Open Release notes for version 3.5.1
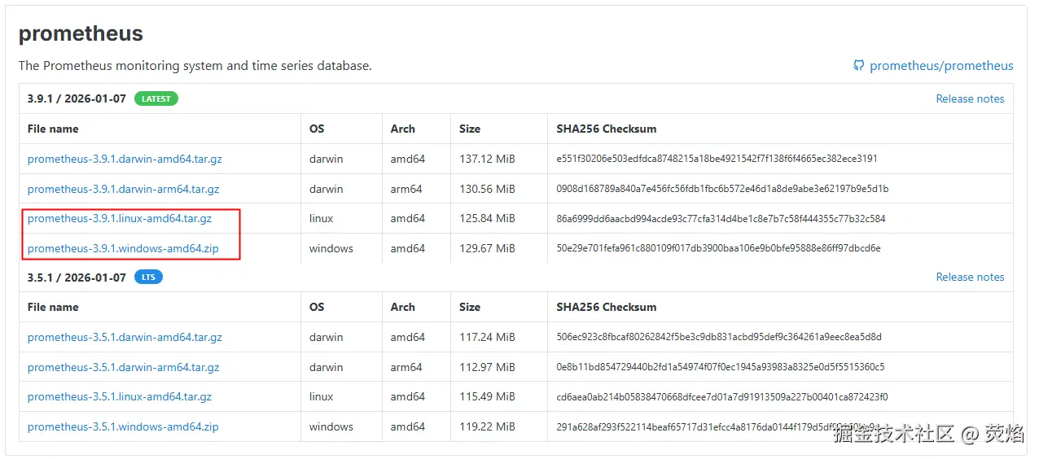Viewport: 1039px width, 459px height. (x=970, y=277)
